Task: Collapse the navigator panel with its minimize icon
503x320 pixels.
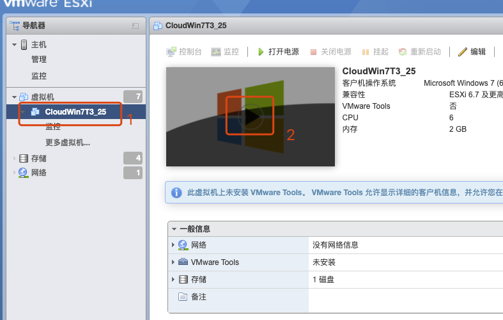Action: click(x=135, y=26)
